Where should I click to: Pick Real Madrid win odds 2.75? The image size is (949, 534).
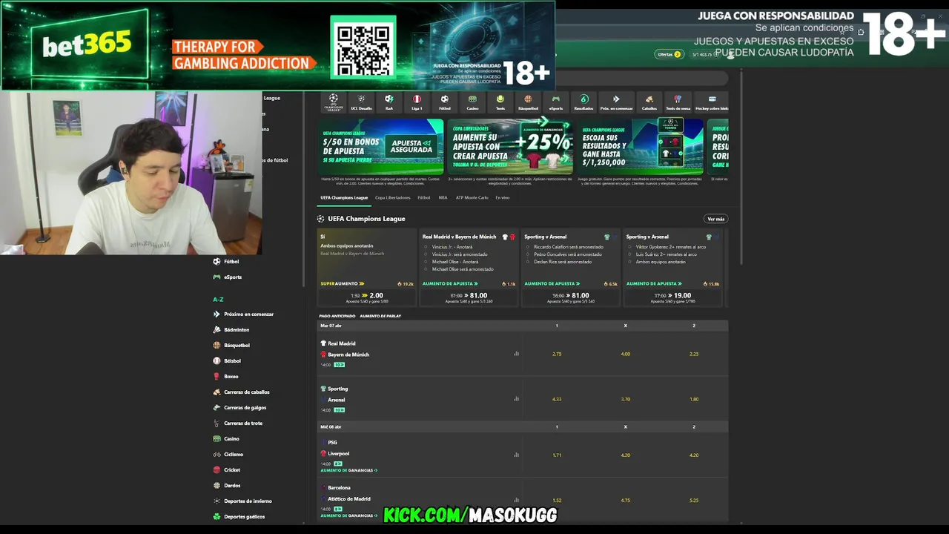coord(557,354)
